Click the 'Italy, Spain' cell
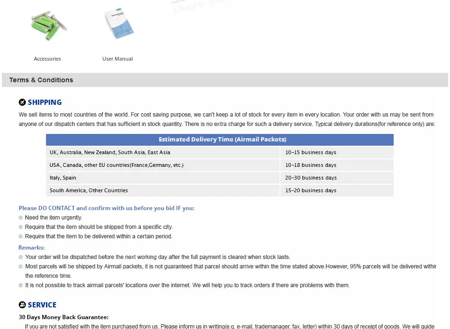The width and height of the screenshot is (450, 329). (163, 178)
